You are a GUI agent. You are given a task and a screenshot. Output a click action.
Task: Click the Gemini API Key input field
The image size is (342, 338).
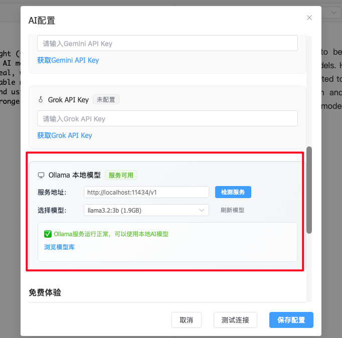tap(167, 44)
